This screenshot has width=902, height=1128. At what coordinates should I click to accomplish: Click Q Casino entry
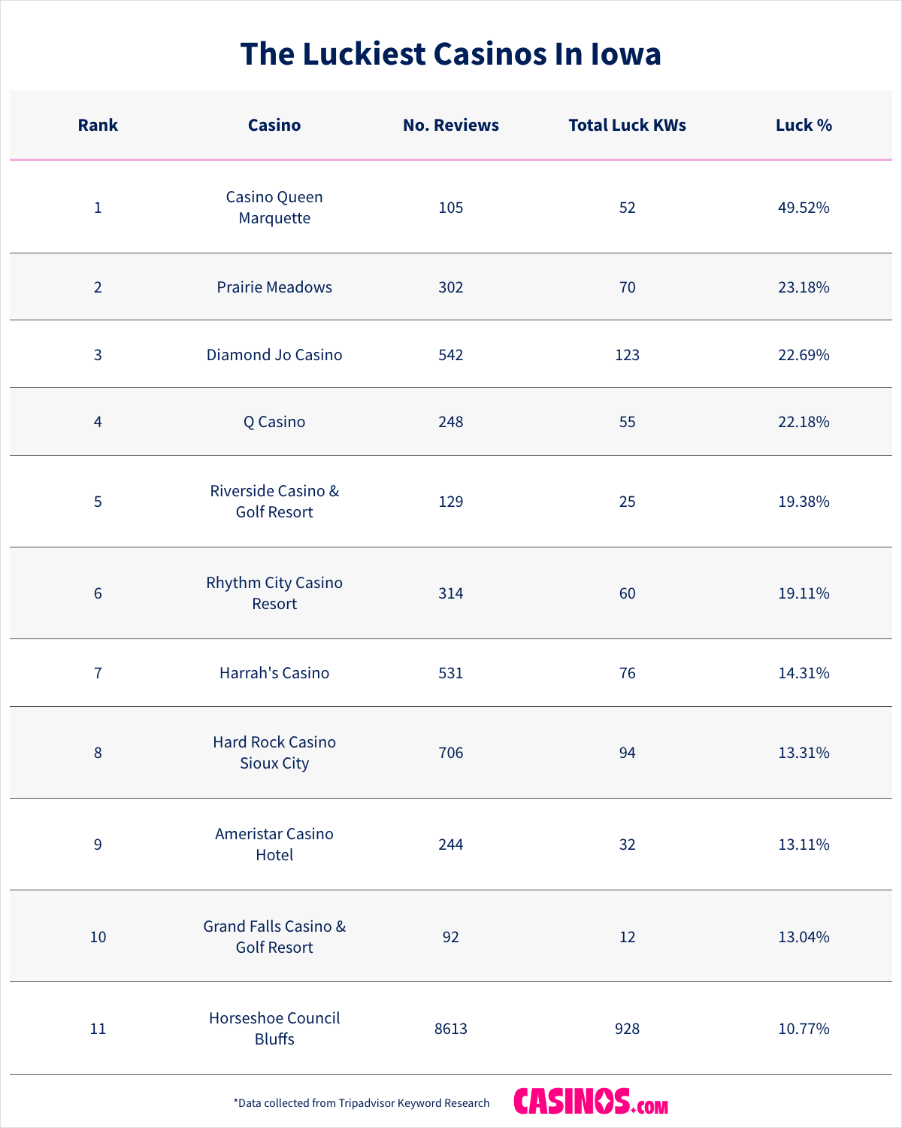point(274,422)
